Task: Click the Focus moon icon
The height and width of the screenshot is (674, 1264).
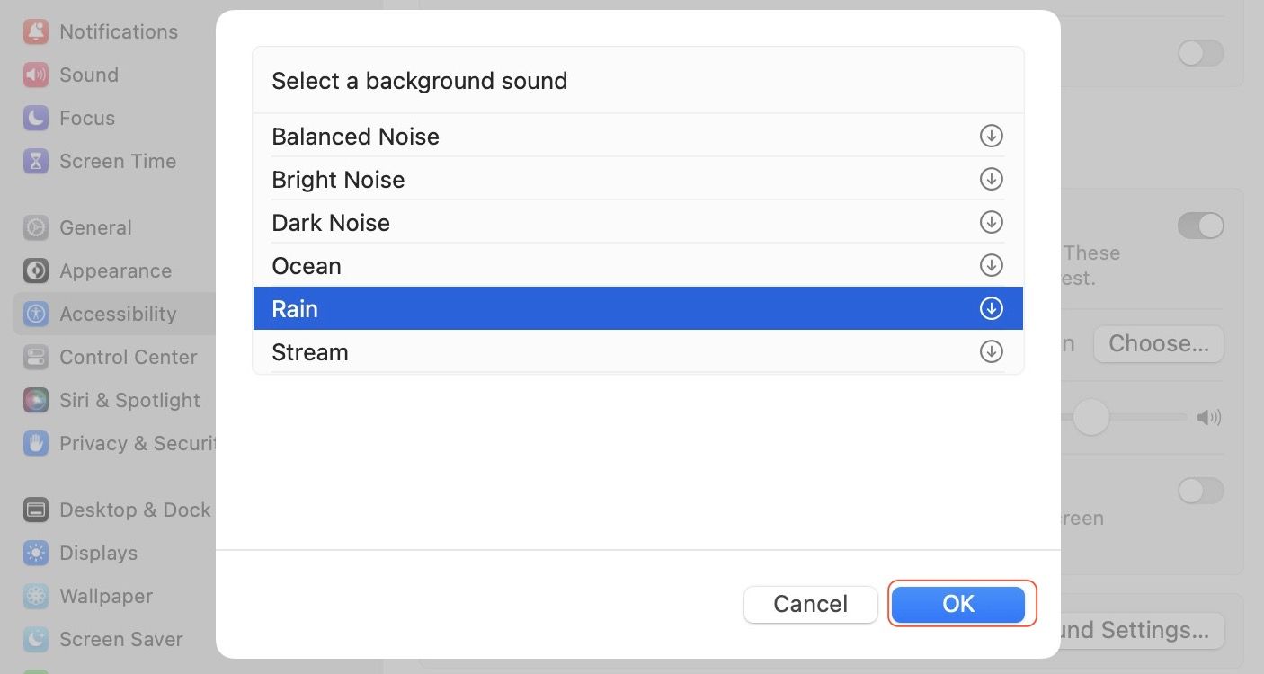Action: pyautogui.click(x=36, y=118)
